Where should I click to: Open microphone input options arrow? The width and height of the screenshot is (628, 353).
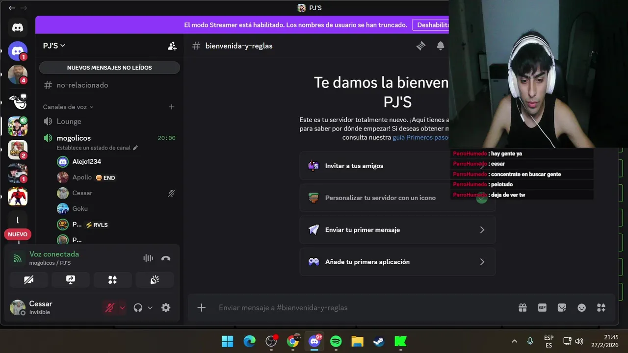122,307
